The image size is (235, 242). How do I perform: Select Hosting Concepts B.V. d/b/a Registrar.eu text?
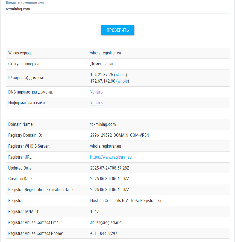125,201
